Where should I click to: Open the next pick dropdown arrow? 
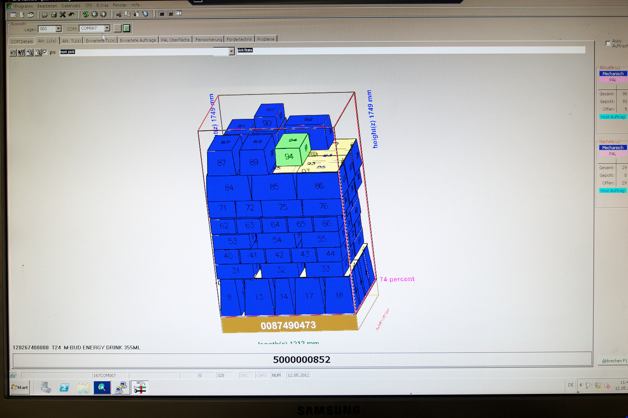(x=231, y=51)
